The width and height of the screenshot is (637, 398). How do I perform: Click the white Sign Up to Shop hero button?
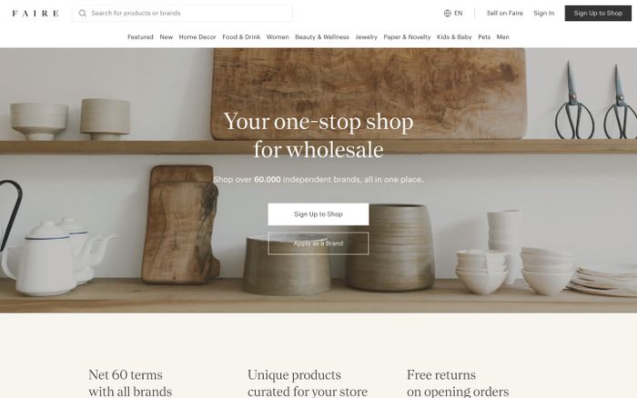[x=318, y=214]
